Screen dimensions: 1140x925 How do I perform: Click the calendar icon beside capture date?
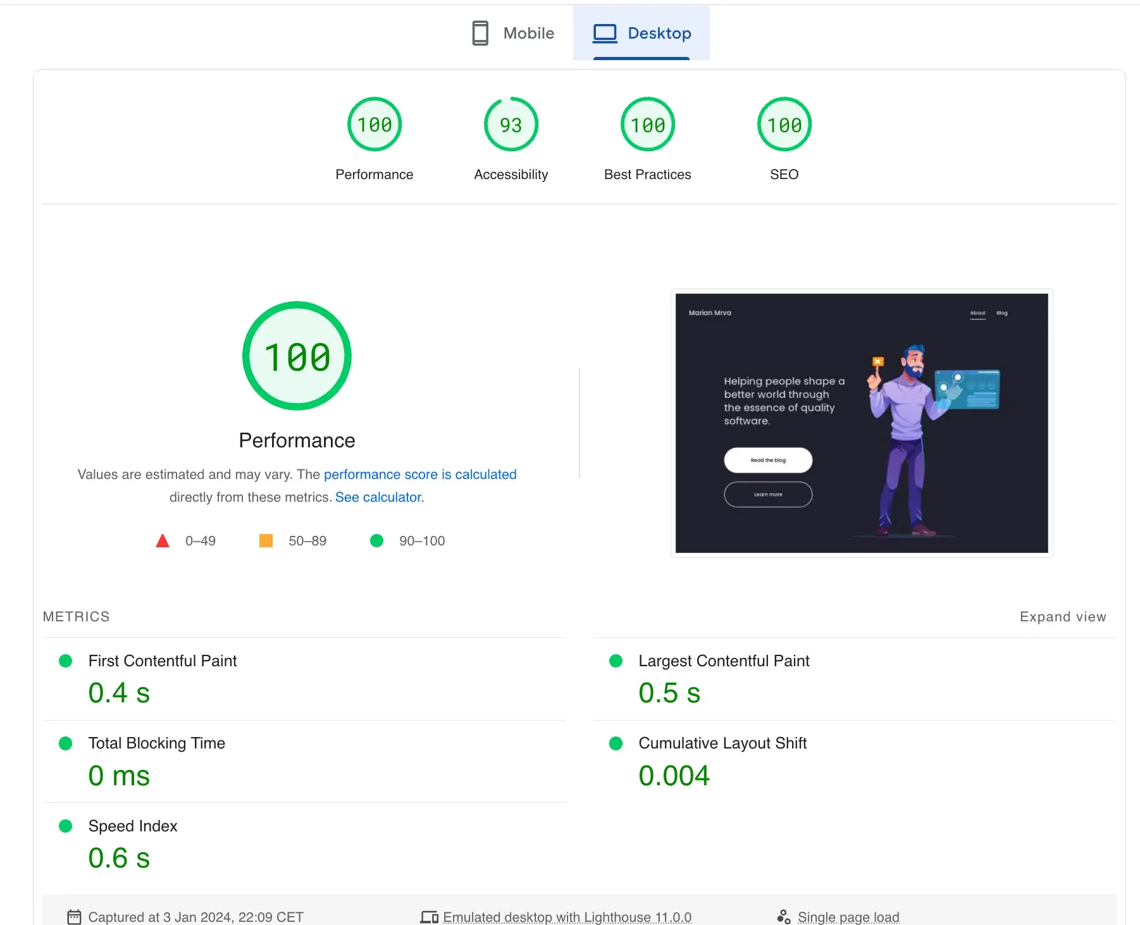click(74, 917)
